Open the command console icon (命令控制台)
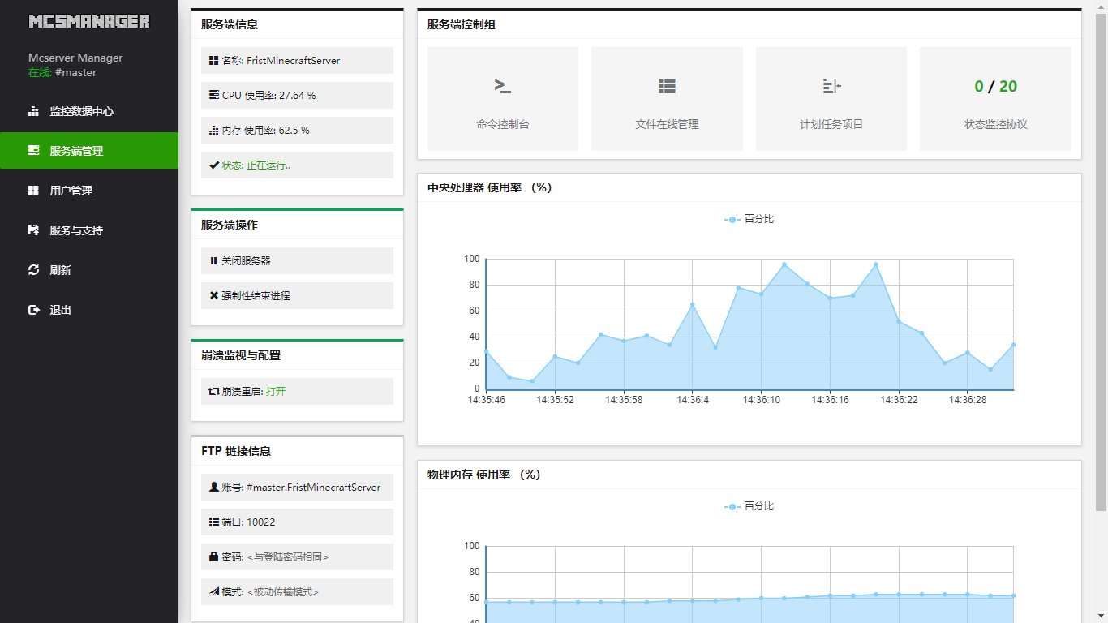This screenshot has height=623, width=1108. [503, 86]
